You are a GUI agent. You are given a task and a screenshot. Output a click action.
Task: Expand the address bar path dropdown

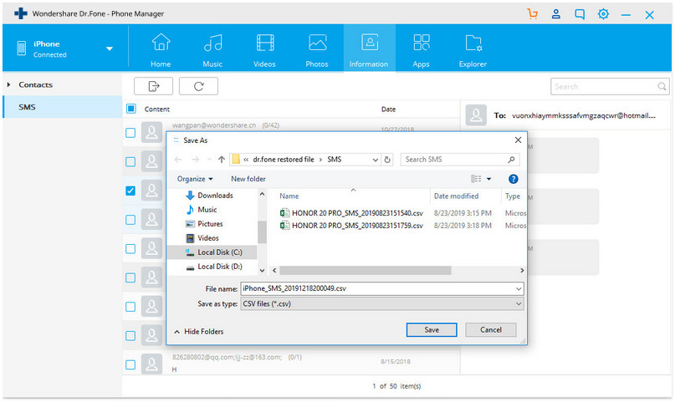(x=376, y=160)
